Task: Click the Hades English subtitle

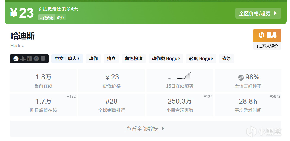Action: 17,46
